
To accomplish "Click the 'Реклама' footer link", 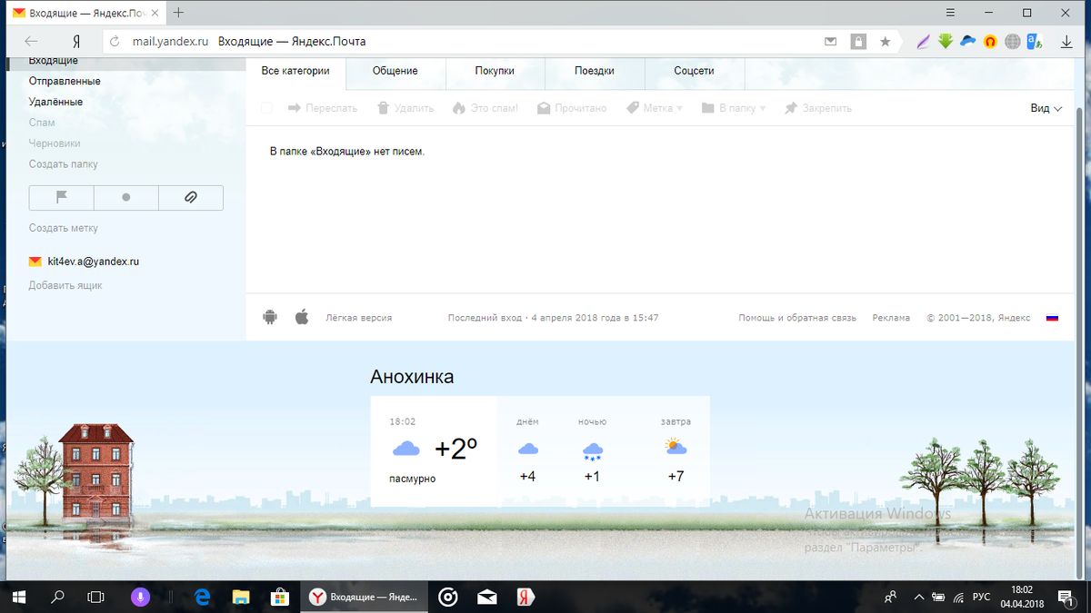I will (x=891, y=318).
